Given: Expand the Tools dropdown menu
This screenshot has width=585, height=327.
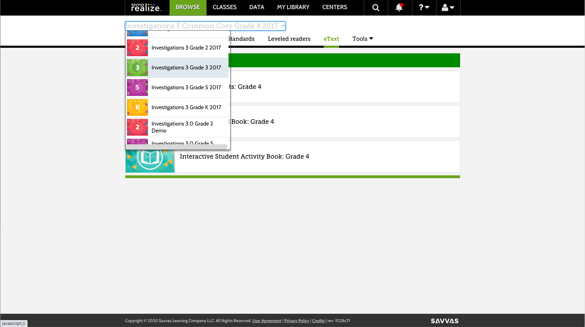Looking at the screenshot, I should pyautogui.click(x=363, y=39).
